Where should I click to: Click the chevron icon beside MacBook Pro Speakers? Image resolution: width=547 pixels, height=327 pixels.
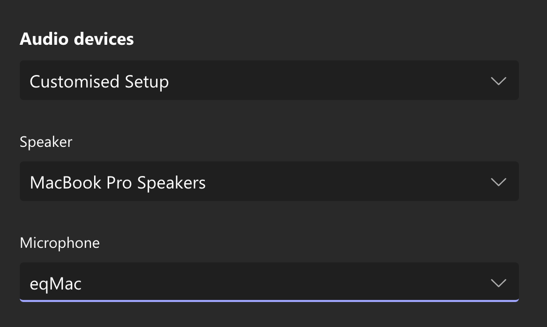pyautogui.click(x=498, y=182)
